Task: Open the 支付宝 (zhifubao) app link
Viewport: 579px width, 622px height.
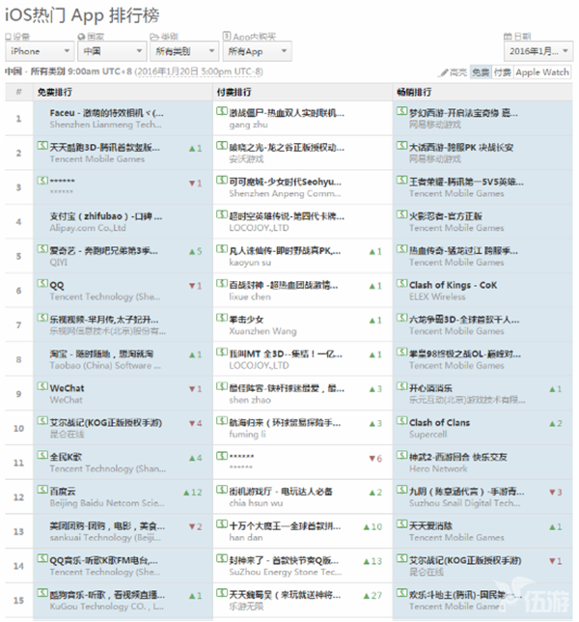Action: tap(105, 216)
